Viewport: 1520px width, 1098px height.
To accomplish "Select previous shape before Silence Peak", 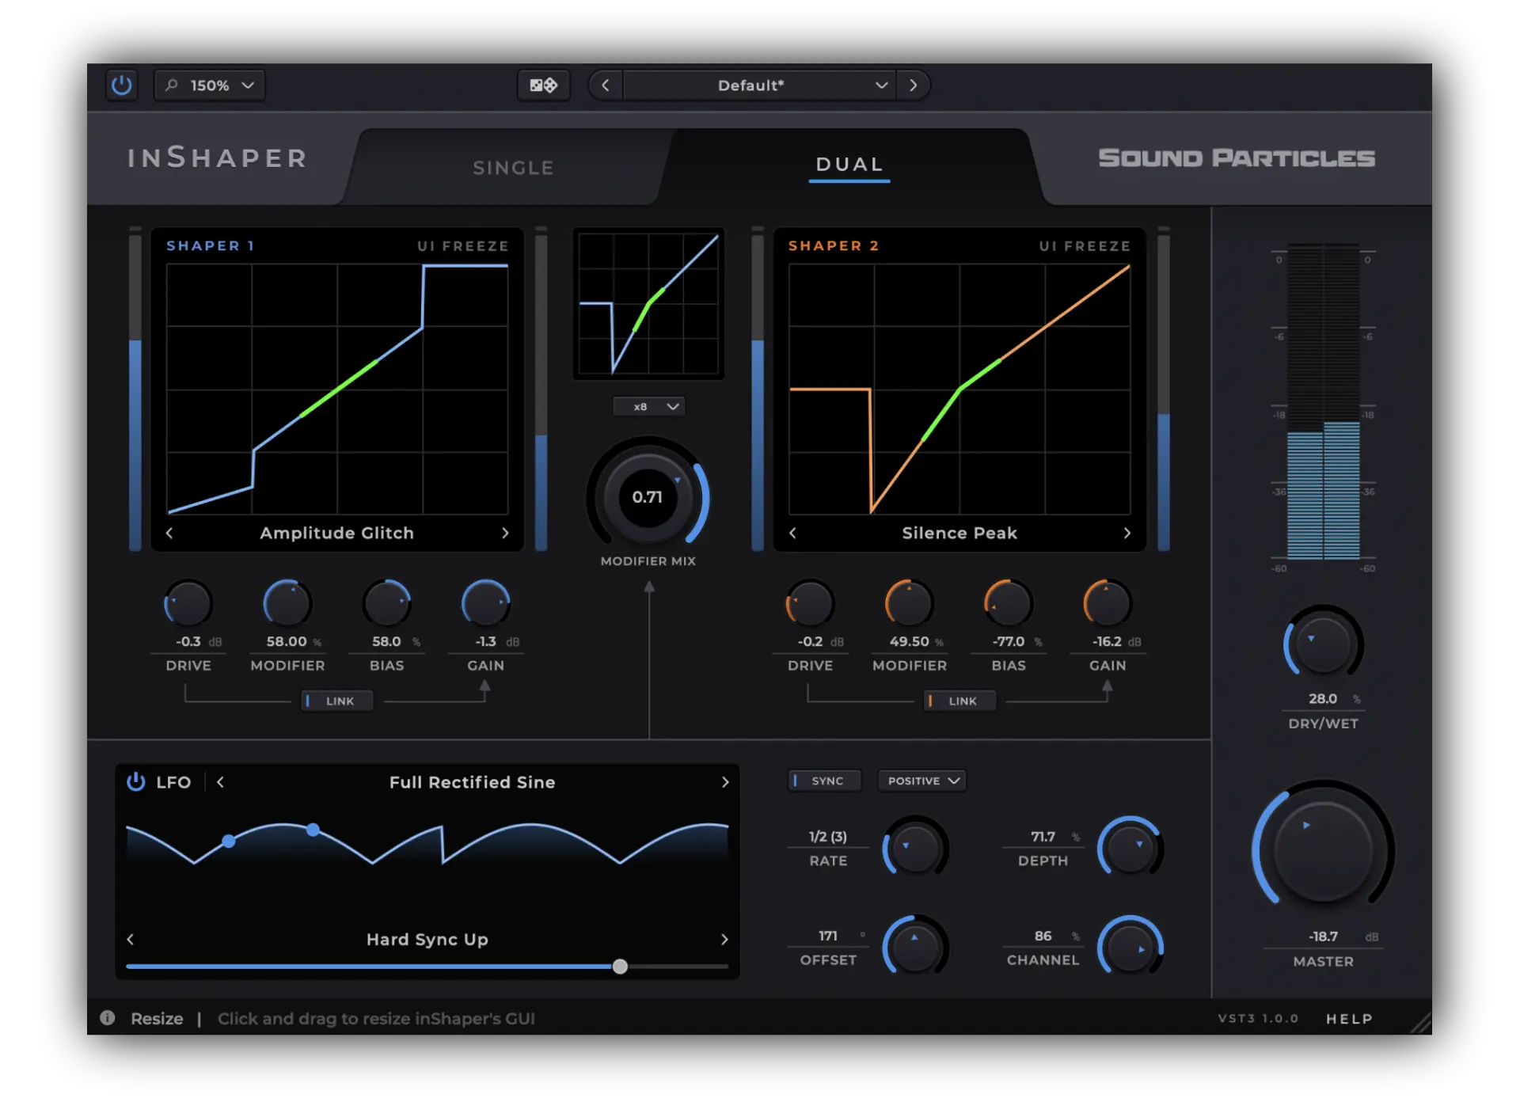I will (792, 533).
